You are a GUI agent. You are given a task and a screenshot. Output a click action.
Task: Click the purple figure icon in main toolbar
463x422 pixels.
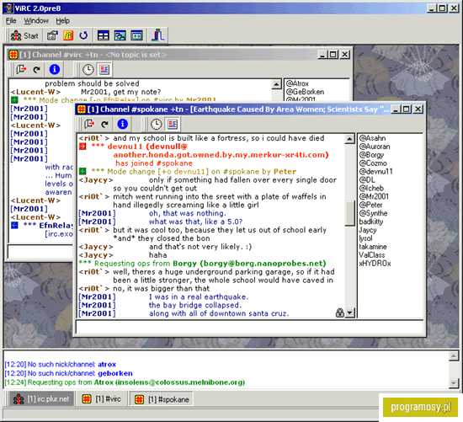[158, 35]
